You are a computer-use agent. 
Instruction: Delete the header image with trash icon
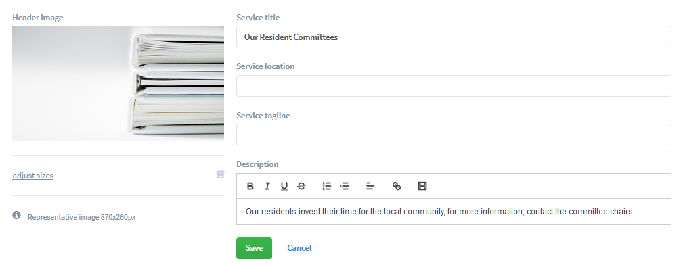click(x=221, y=174)
